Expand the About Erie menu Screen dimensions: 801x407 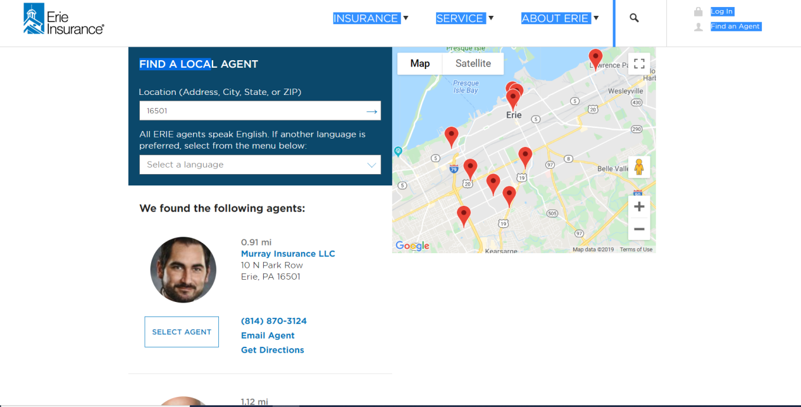tap(560, 18)
